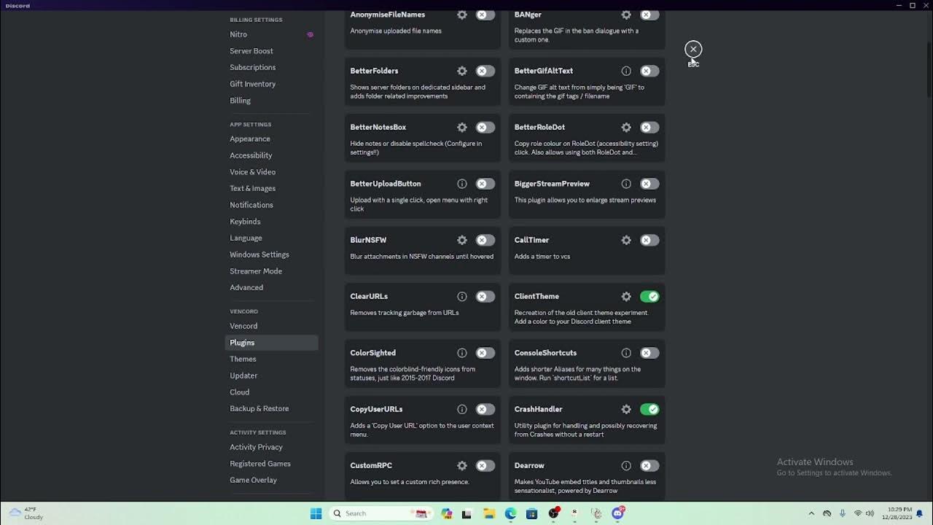Viewport: 933px width, 525px height.
Task: Open BetterFolders settings gear icon
Action: pyautogui.click(x=462, y=71)
